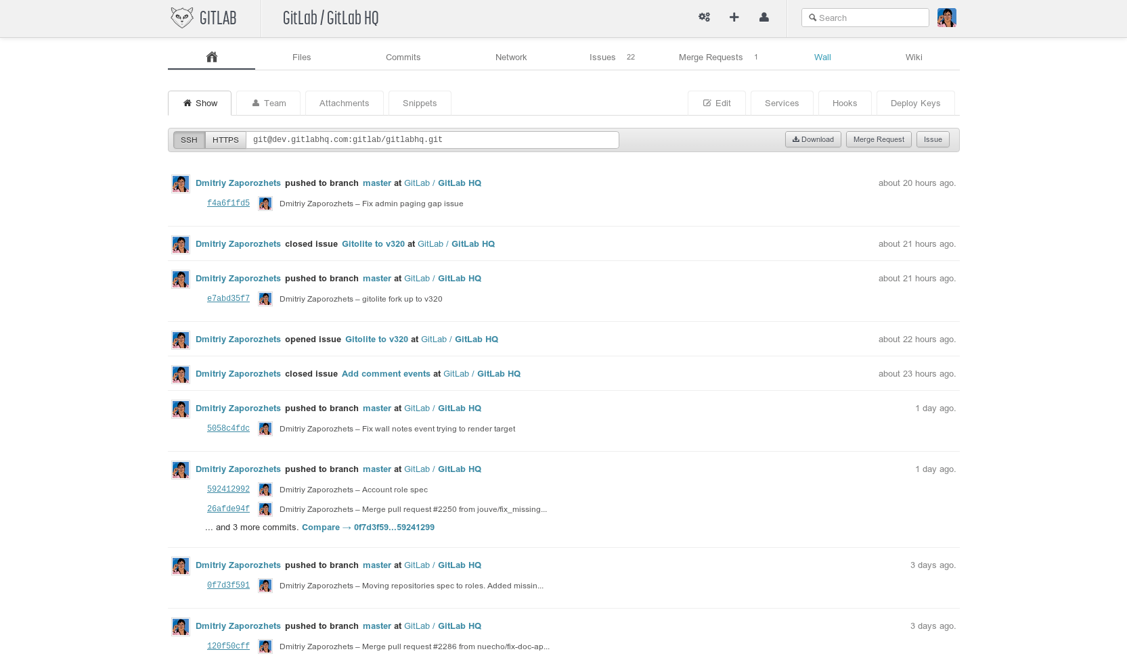Click small avatar next to commit 0f7d3f591

point(265,586)
